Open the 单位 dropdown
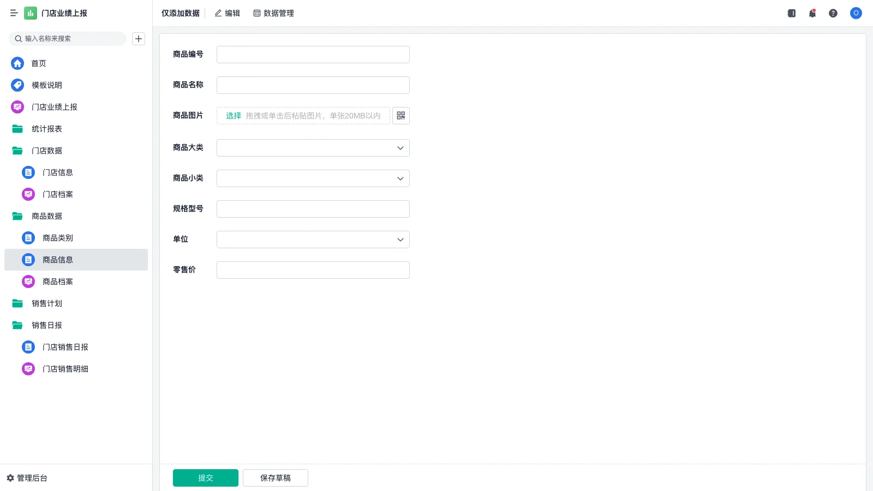Image resolution: width=873 pixels, height=491 pixels. pos(313,239)
